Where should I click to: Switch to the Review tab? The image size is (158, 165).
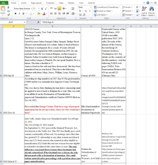click(x=71, y=3)
